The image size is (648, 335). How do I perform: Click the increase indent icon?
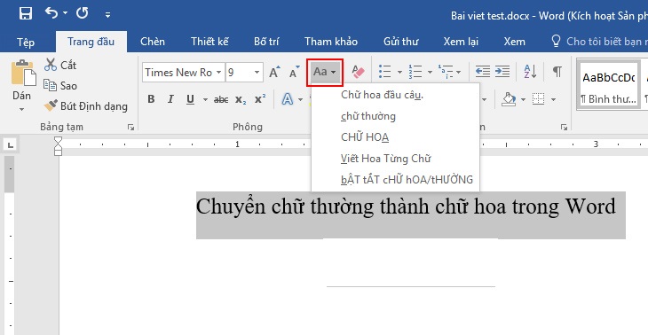502,72
